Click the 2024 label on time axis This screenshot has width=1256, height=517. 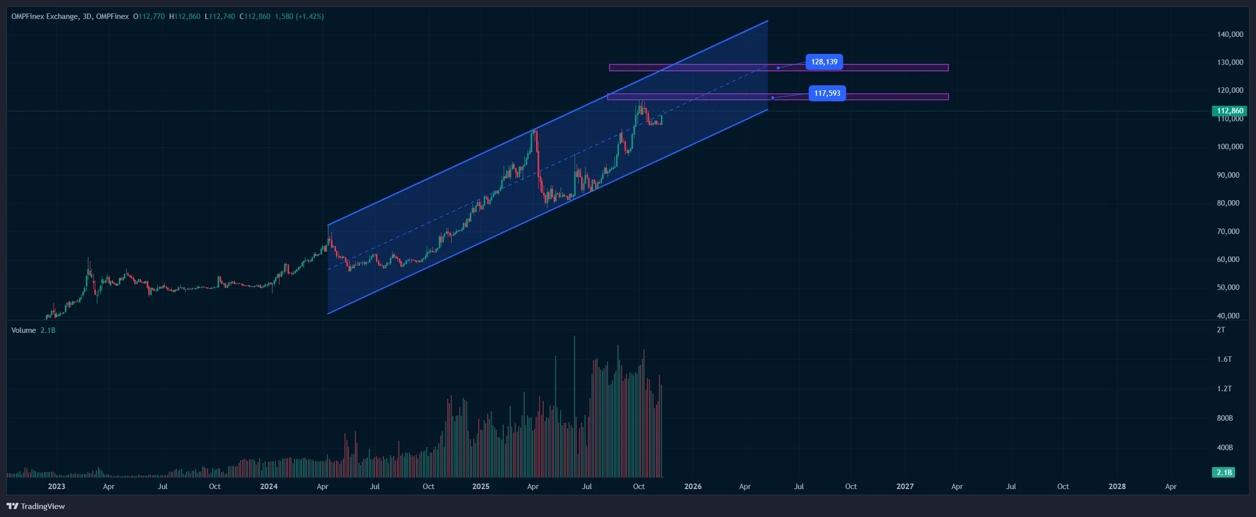point(269,487)
